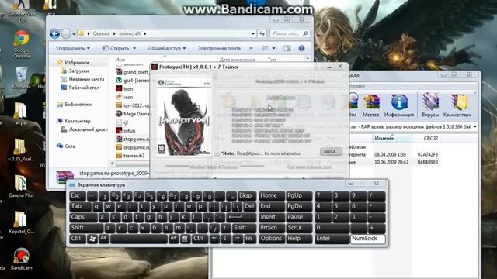Open the Упорядочить dropdown menu
This screenshot has width=497, height=279.
tap(72, 48)
